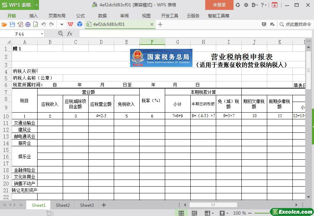Click the 100 % zoom level
The height and width of the screenshot is (216, 314).
coord(240,213)
